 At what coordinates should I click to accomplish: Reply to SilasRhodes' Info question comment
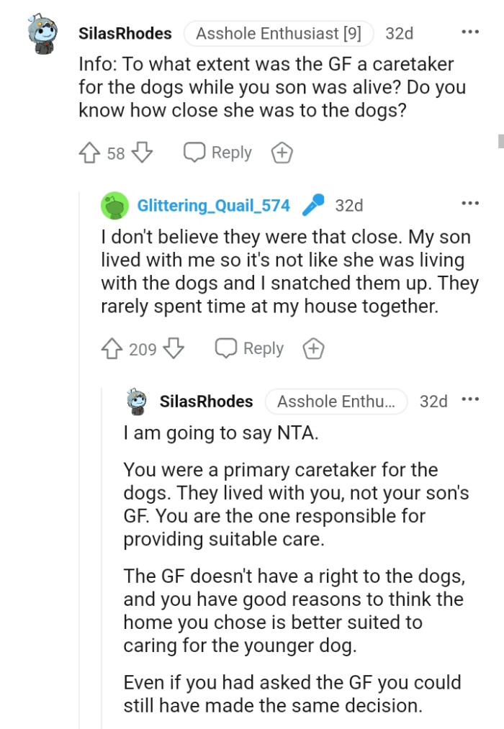point(217,153)
